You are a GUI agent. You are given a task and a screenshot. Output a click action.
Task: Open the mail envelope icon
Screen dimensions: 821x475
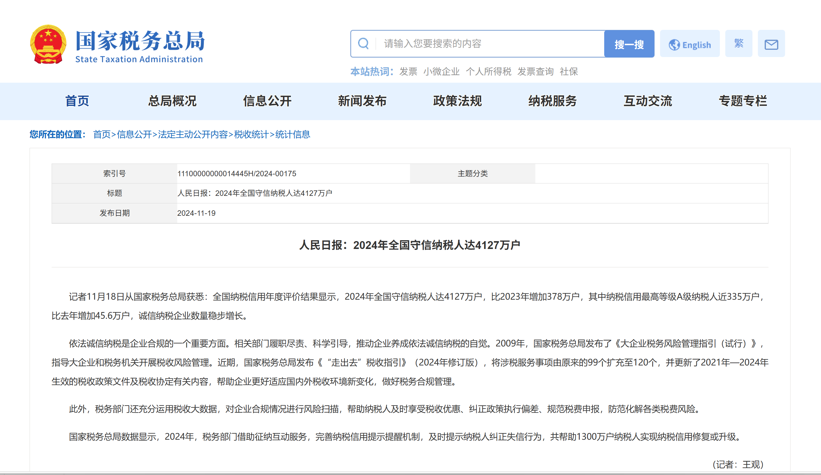771,44
